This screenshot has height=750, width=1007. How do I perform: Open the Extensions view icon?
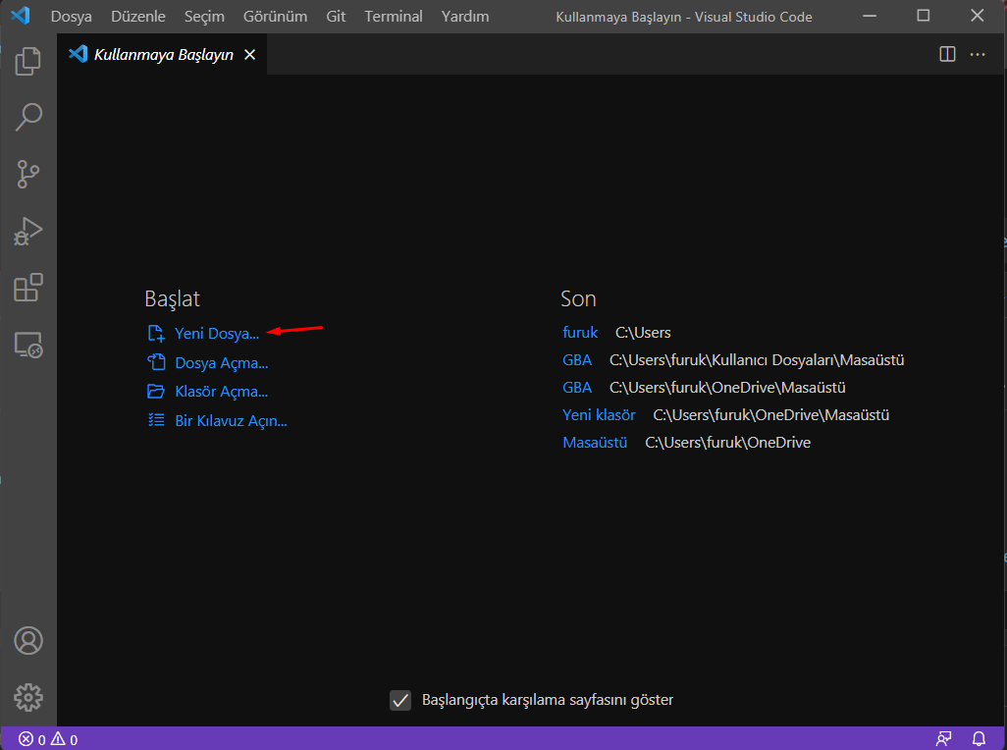click(x=28, y=288)
